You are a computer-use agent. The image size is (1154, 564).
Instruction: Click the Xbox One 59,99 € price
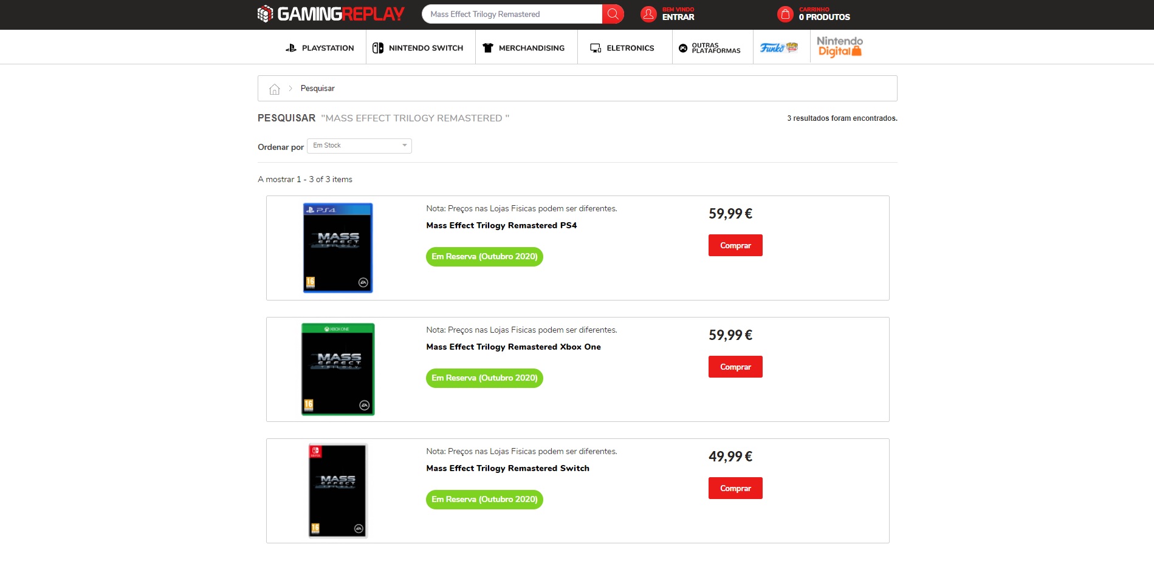coord(730,335)
